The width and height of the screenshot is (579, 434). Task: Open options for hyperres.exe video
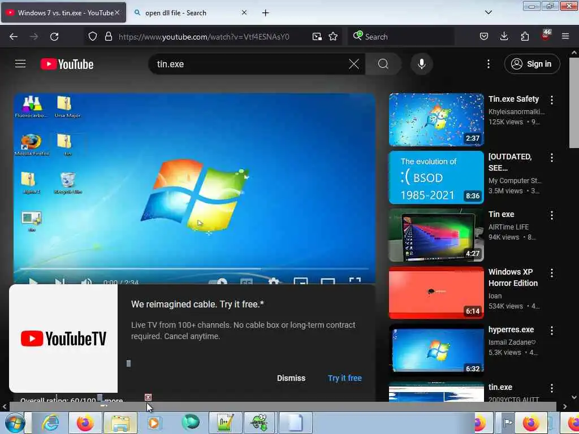tap(552, 331)
